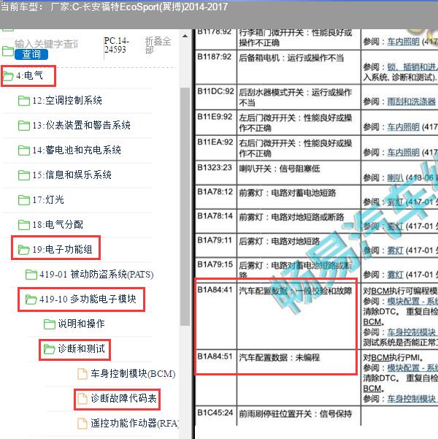Open folder icon for 15:信息和娱乐系统
Screen dimensions: 438x439
24,175
